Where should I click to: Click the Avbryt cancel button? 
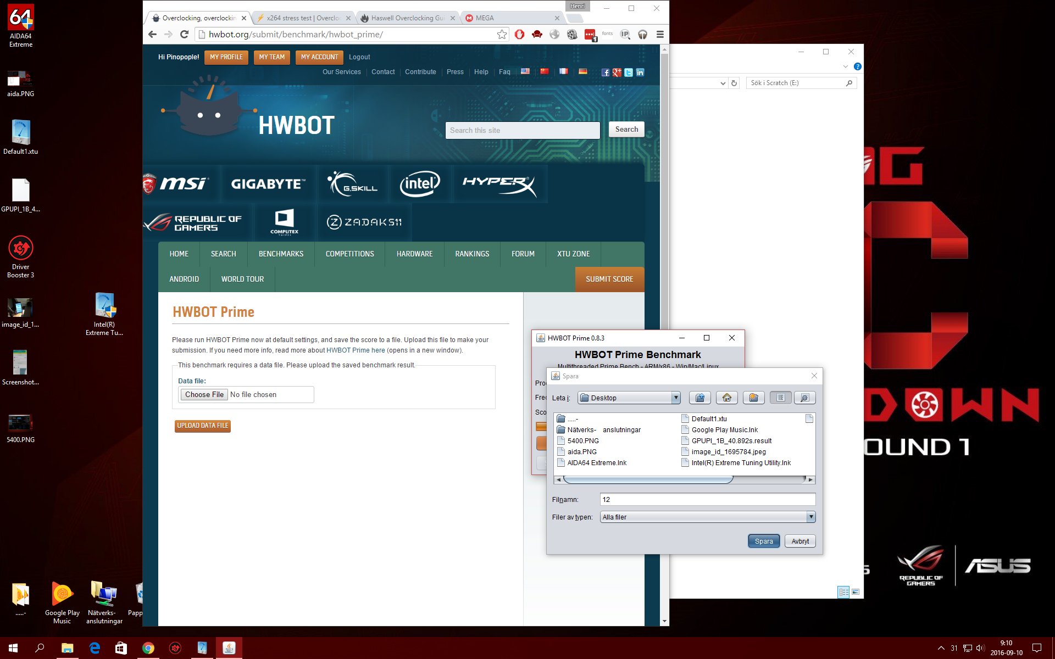tap(800, 541)
